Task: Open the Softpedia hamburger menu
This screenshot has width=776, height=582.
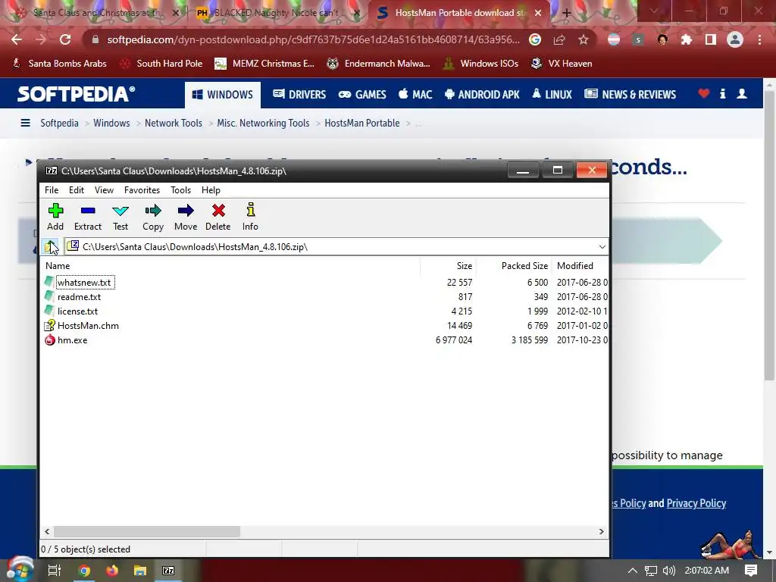Action: [25, 123]
